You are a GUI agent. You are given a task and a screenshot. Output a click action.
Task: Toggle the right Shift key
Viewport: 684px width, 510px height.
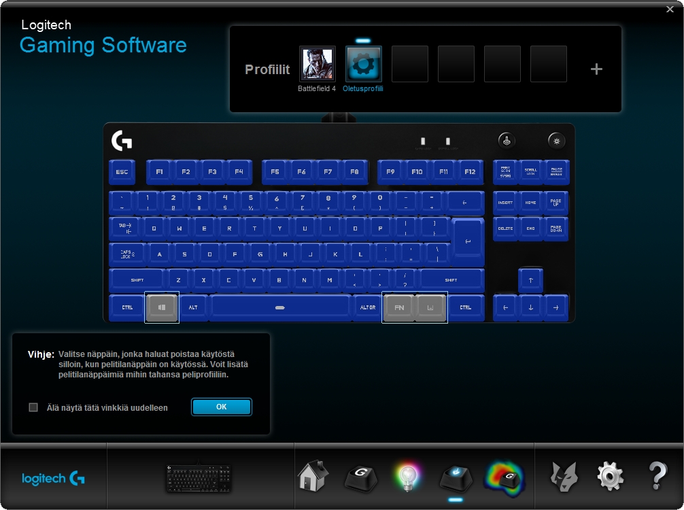tap(452, 280)
